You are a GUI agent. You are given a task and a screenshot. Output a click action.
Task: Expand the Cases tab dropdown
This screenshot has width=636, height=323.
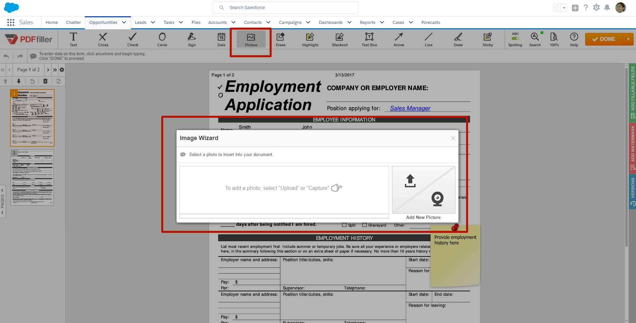pyautogui.click(x=411, y=22)
